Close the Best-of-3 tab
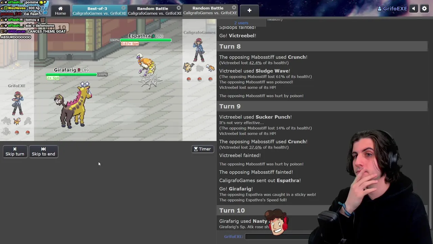The width and height of the screenshot is (433, 244). (x=123, y=8)
